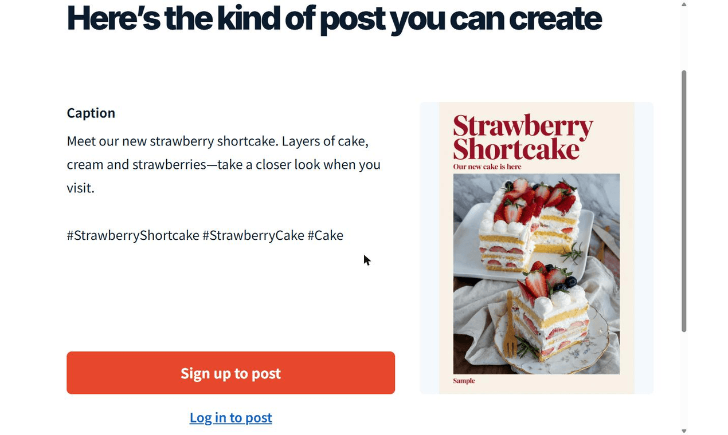
Task: Click the #StrawberryShortcake hashtag
Action: [x=133, y=235]
